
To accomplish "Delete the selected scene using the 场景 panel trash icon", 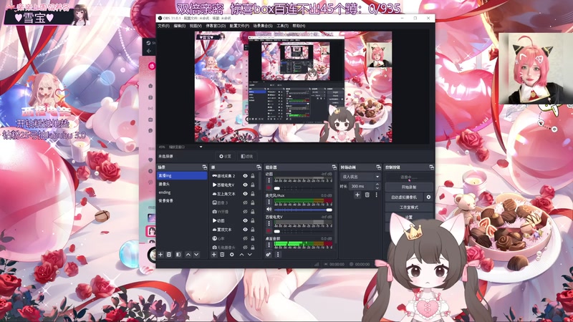I will pos(169,255).
